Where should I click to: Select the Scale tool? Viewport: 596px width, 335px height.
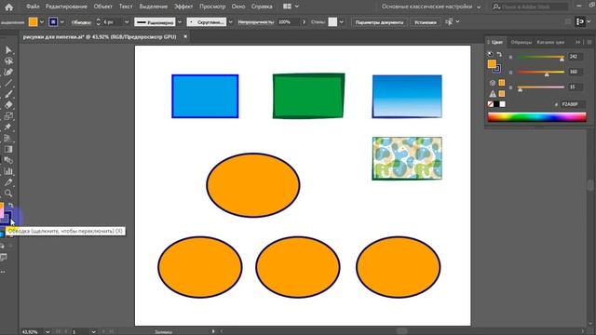tap(8, 115)
